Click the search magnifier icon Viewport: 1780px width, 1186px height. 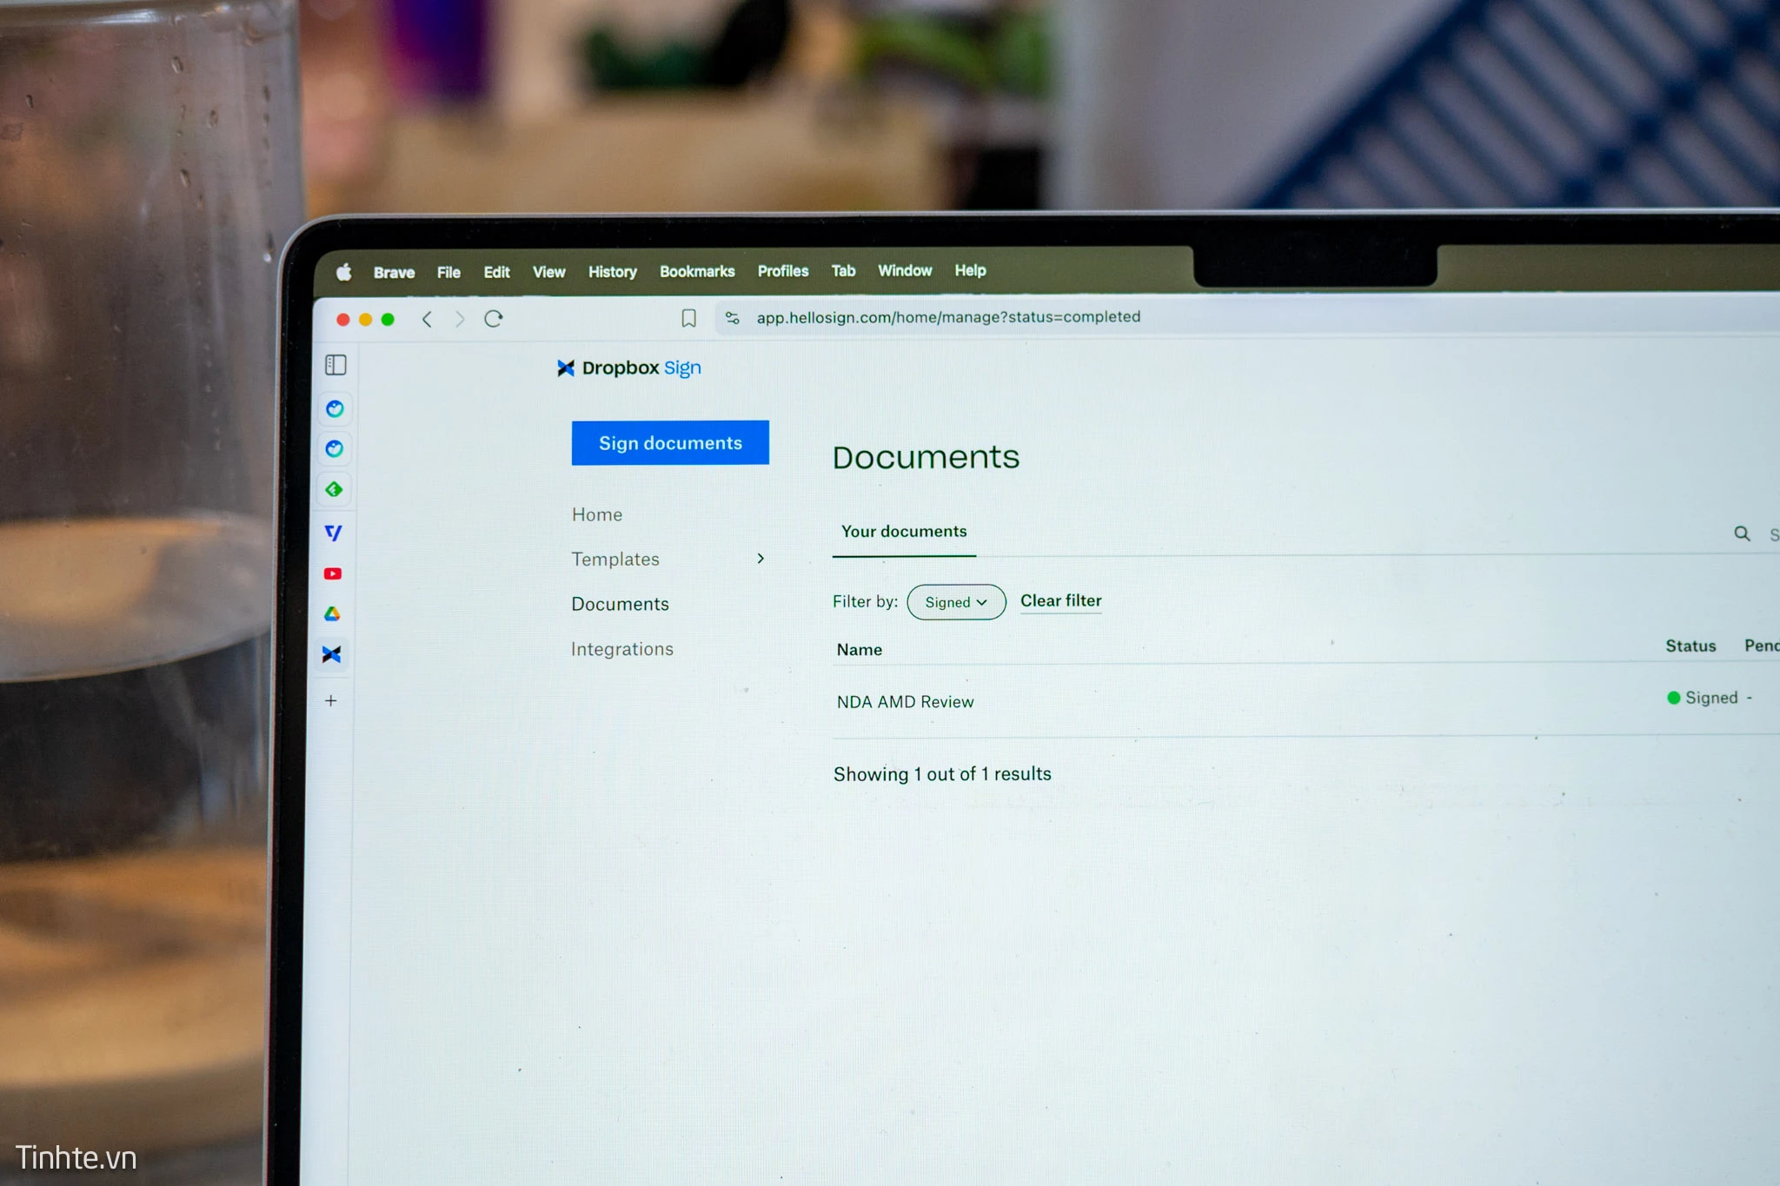[x=1742, y=533]
